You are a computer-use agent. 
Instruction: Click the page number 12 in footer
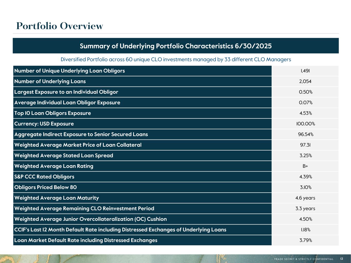[x=341, y=259]
